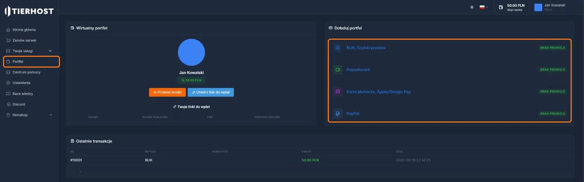Image resolution: width=584 pixels, height=182 pixels.
Task: Click BRAK PROWIZJI badge in PayPal row
Action: click(553, 113)
